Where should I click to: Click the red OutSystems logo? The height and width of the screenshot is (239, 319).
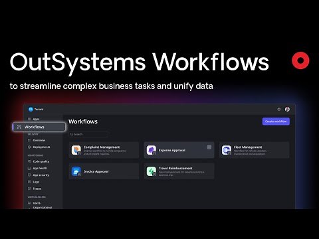tap(300, 60)
